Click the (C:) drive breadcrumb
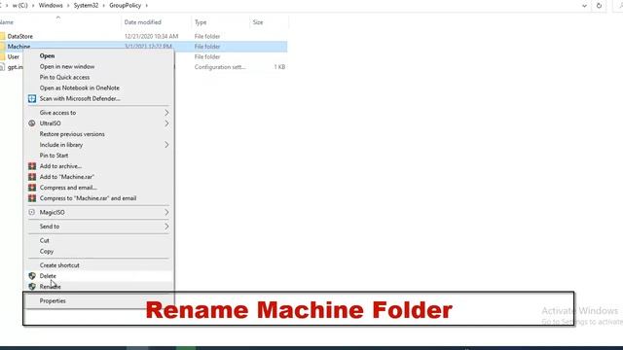 19,6
